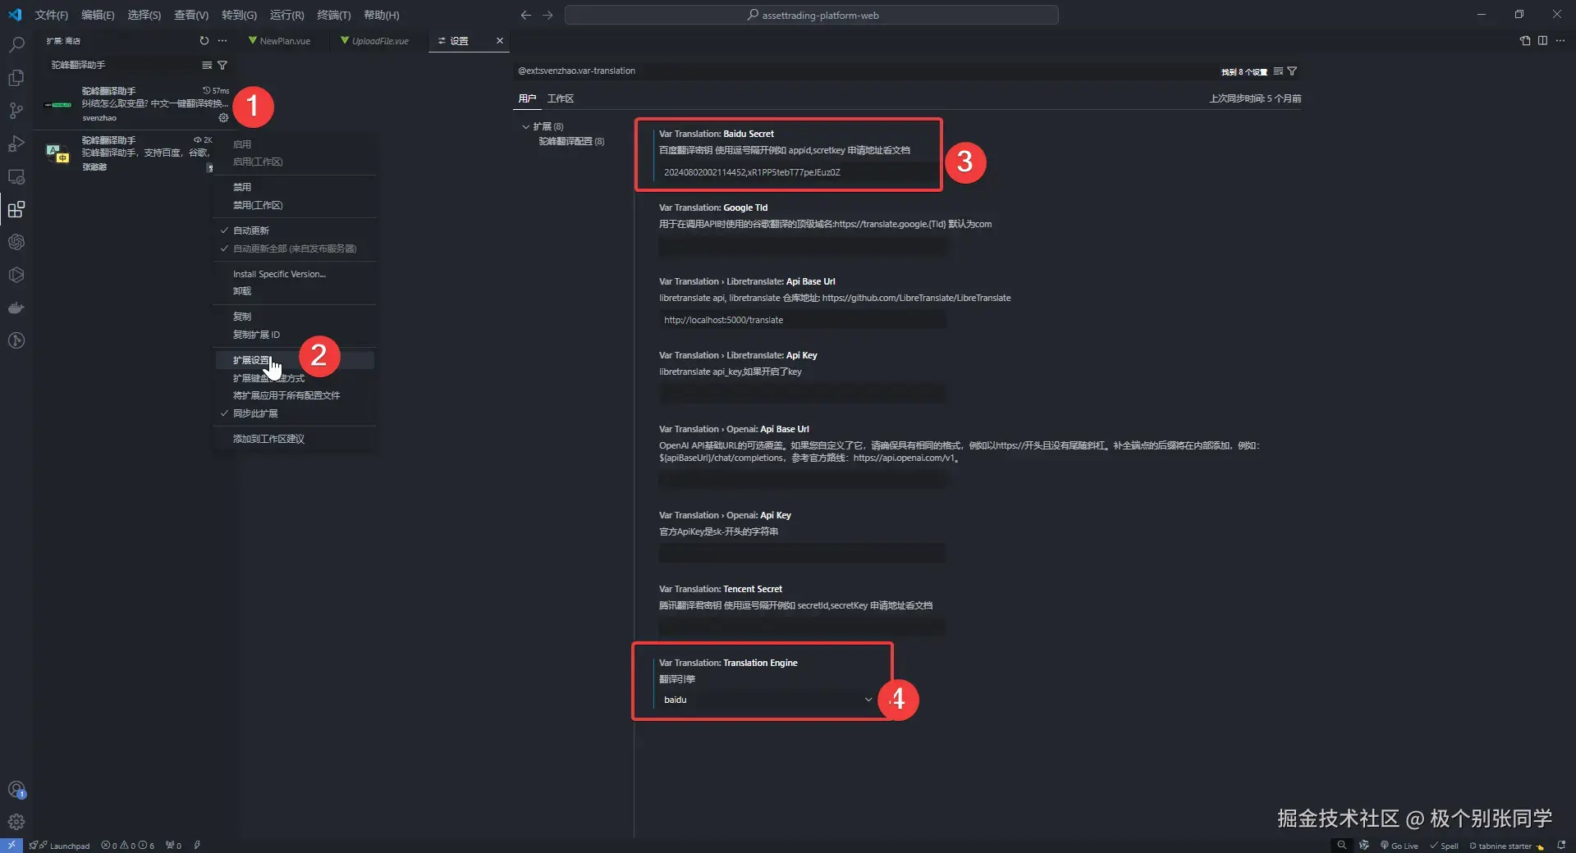Open the forwarded ports status item
The image size is (1576, 853).
[x=174, y=846]
